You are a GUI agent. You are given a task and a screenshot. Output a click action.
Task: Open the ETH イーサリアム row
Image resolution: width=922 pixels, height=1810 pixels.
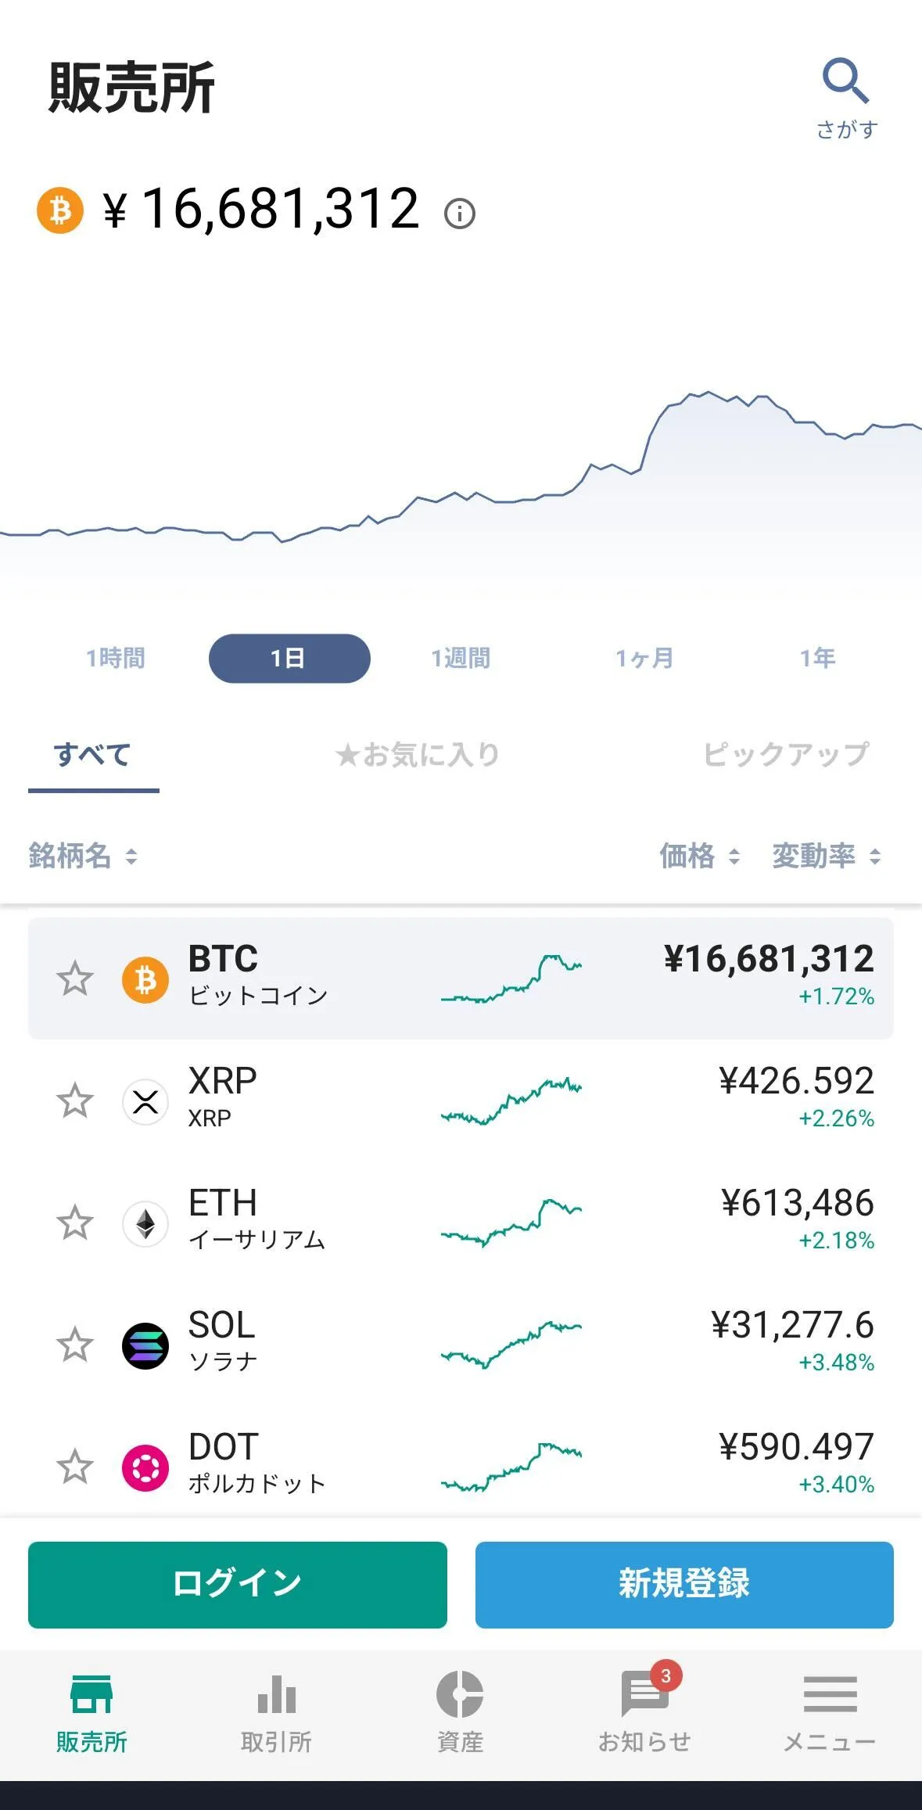point(461,1223)
